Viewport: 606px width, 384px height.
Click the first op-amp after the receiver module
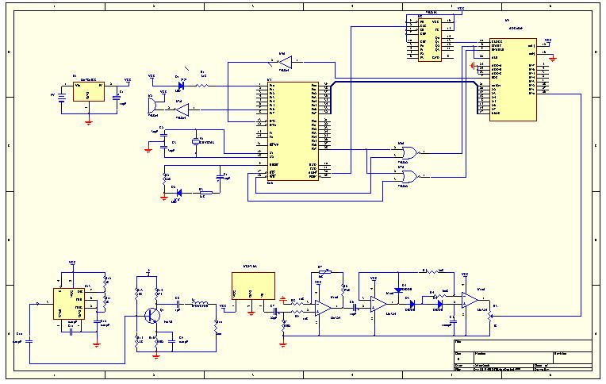pos(323,308)
